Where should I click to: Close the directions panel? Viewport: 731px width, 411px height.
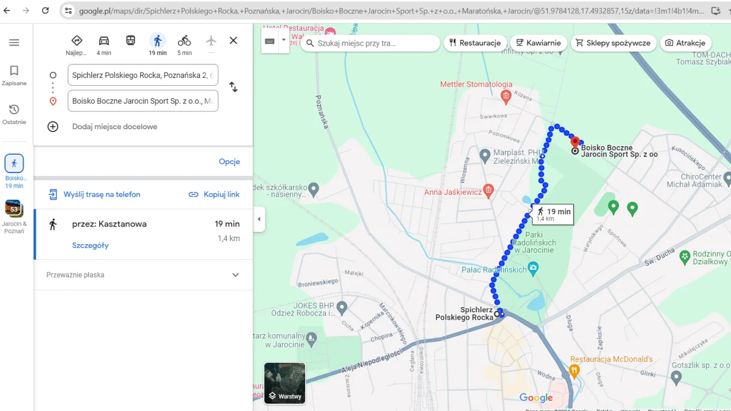point(233,40)
